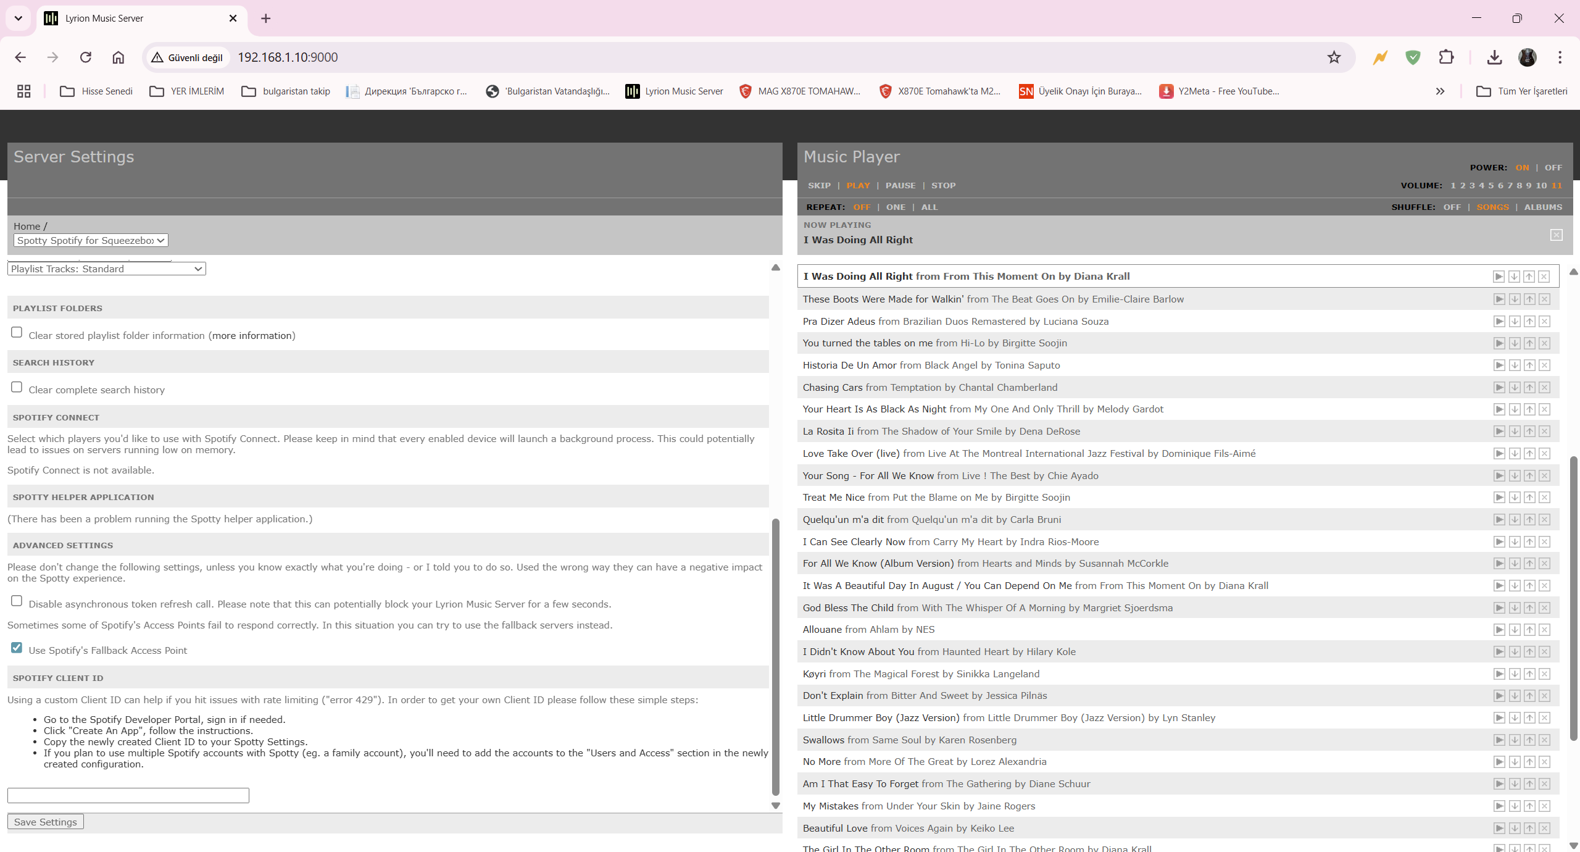Move 'Treat Me Nice' down one position
This screenshot has width=1580, height=852.
(x=1514, y=498)
